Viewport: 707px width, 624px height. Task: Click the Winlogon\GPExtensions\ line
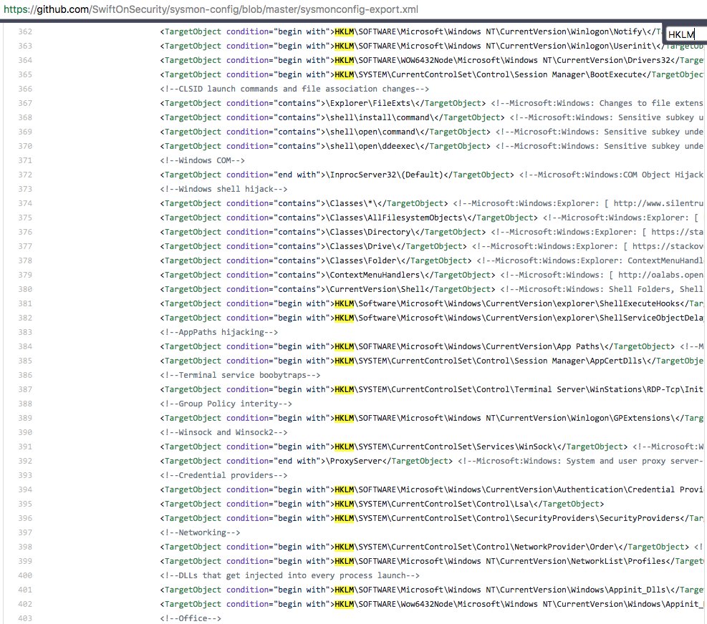(x=432, y=418)
